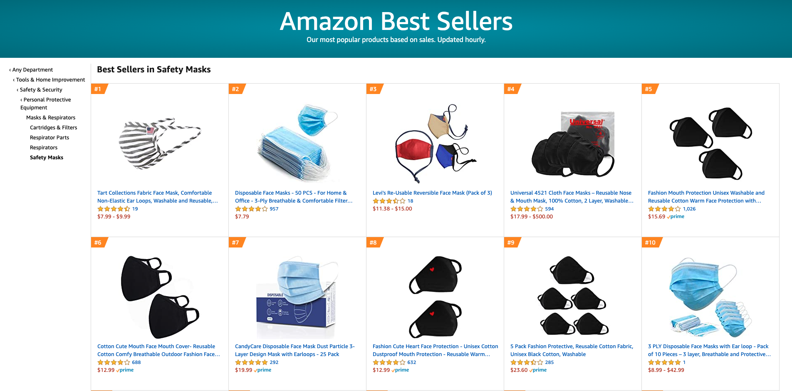The height and width of the screenshot is (391, 792).
Task: Open the Levi's reversible mask product image
Action: (435, 144)
